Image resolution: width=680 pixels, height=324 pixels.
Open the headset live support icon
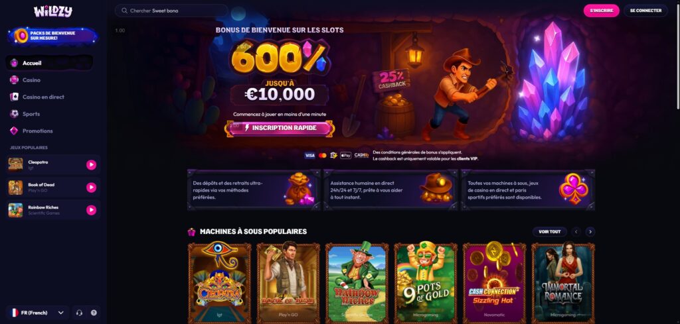tap(79, 313)
